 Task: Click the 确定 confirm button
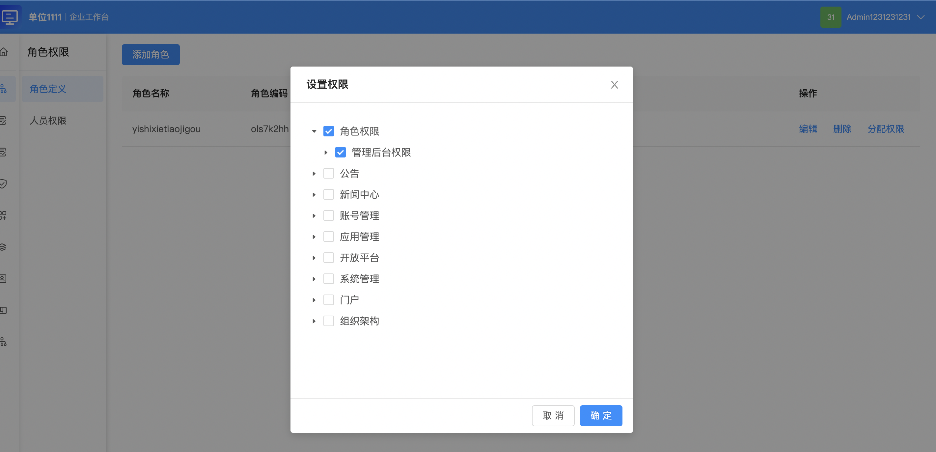click(x=601, y=415)
